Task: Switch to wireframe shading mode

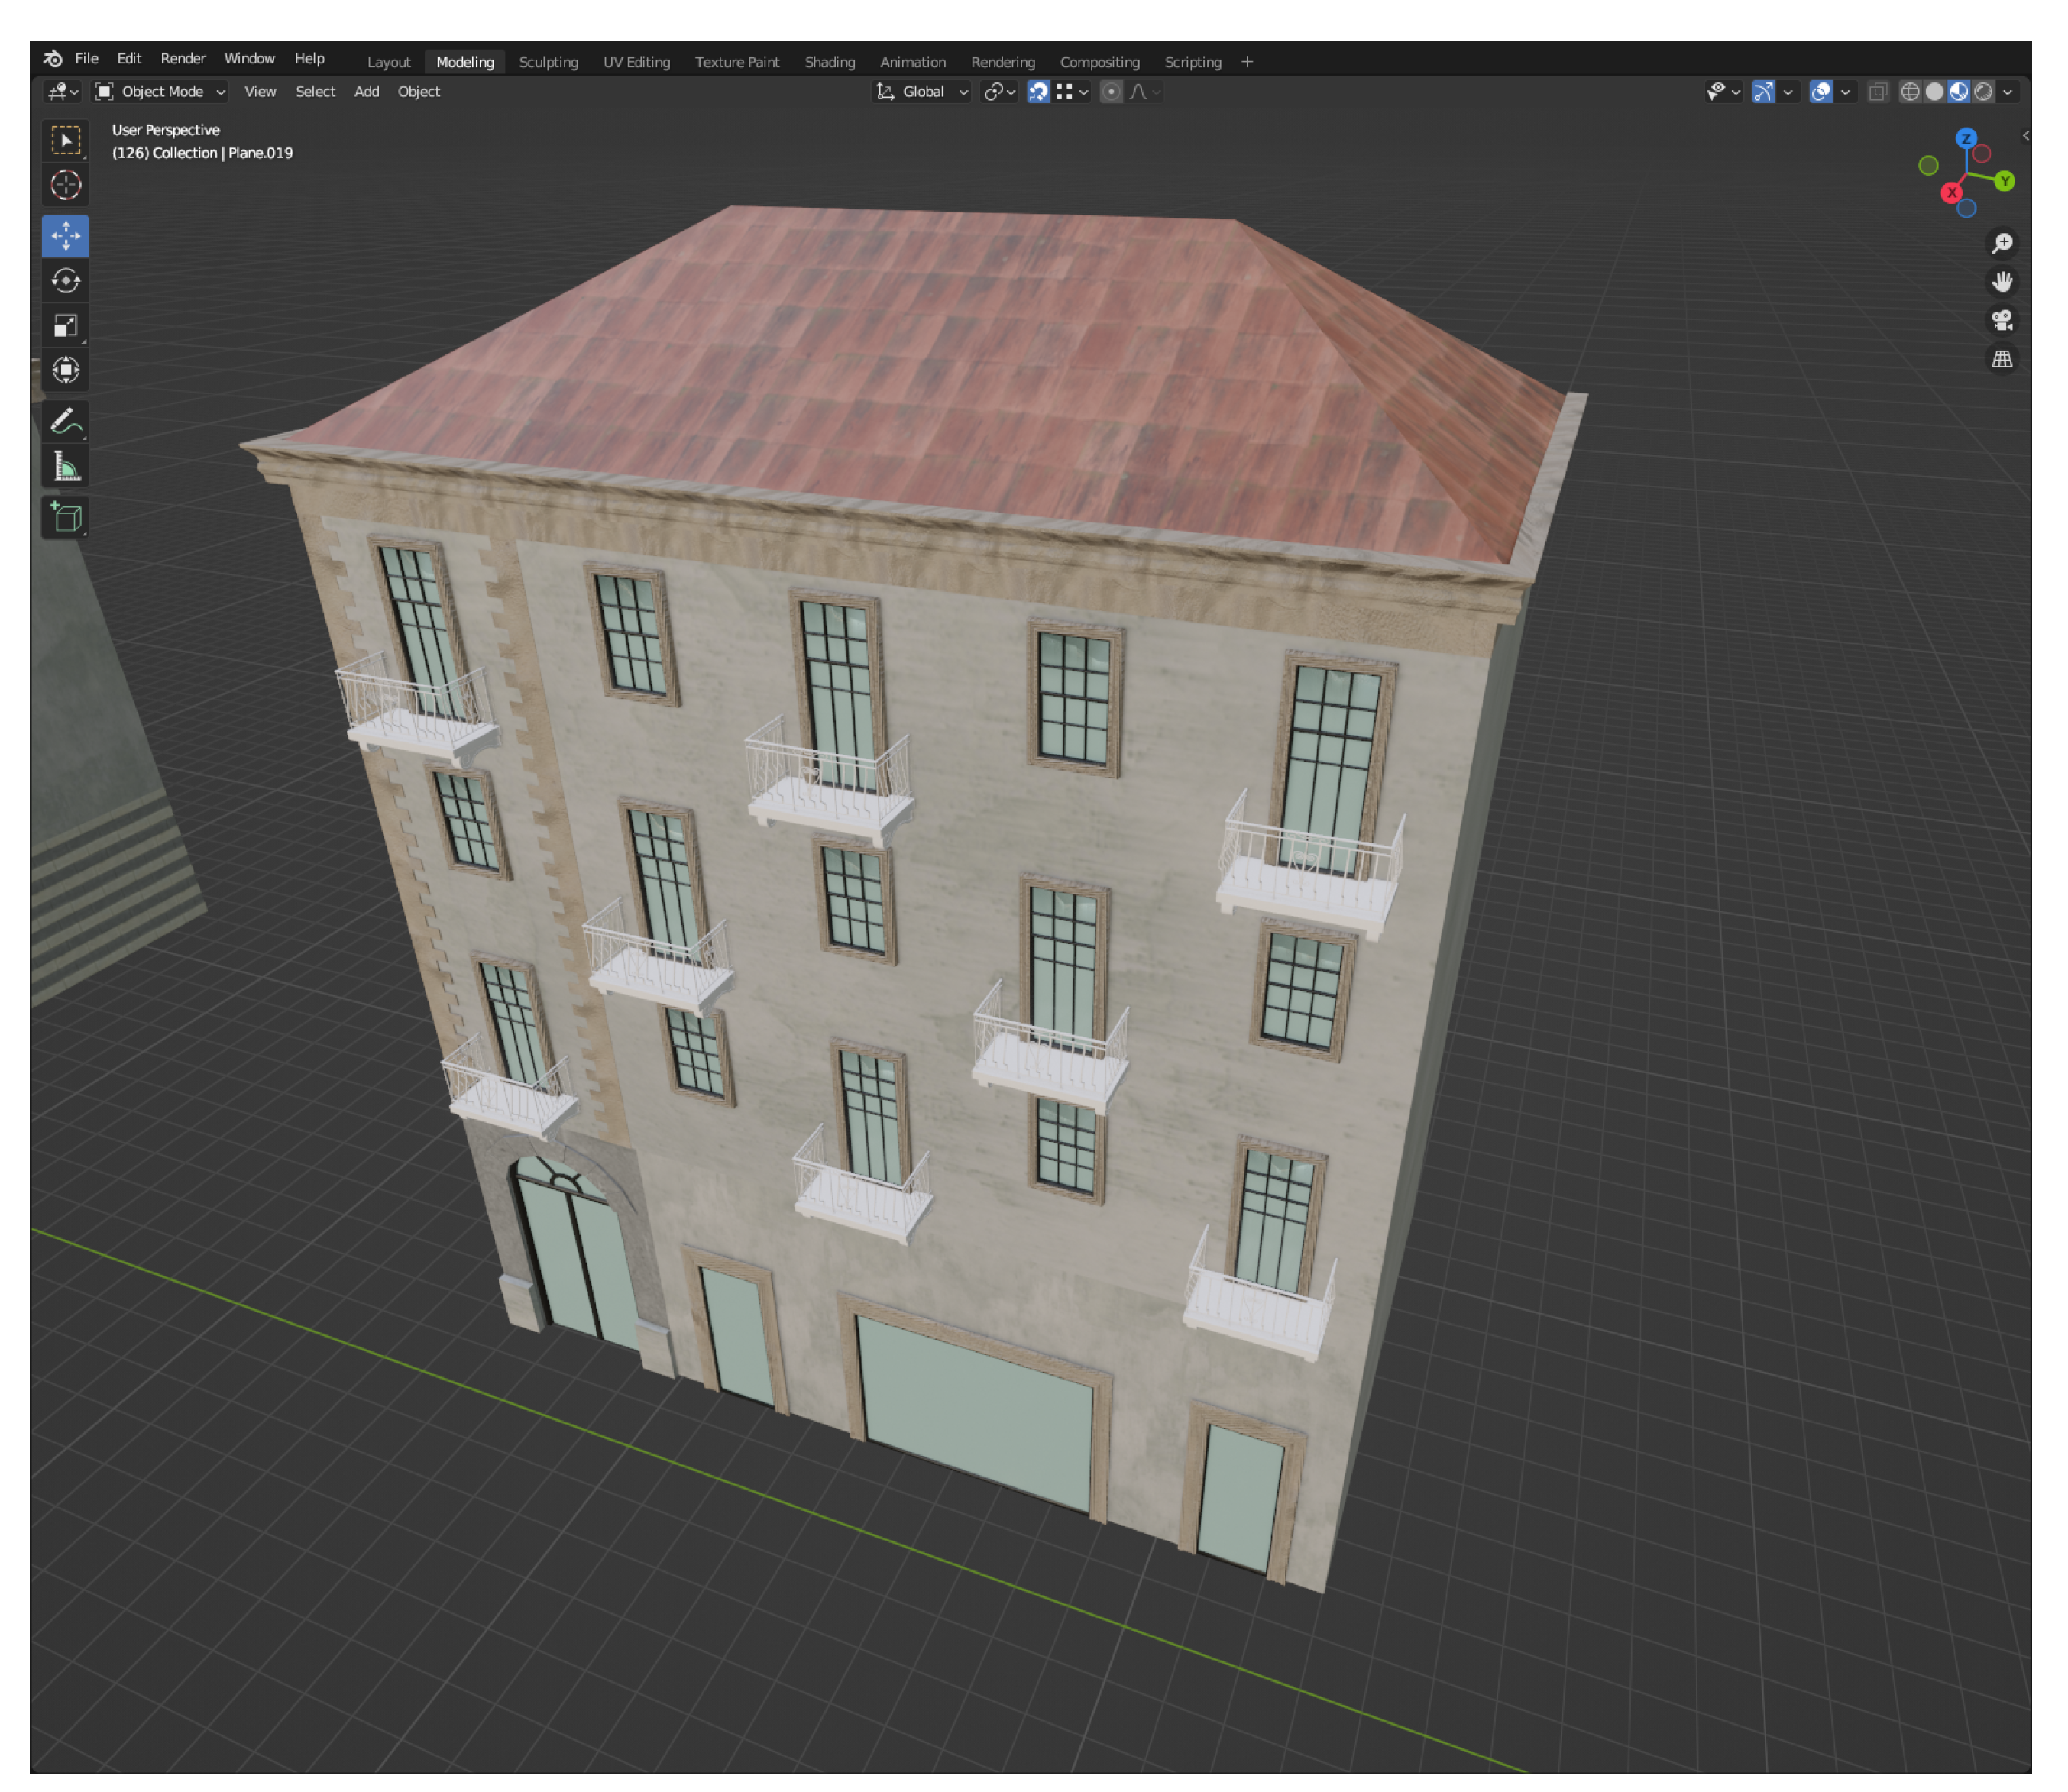Action: coord(1909,92)
